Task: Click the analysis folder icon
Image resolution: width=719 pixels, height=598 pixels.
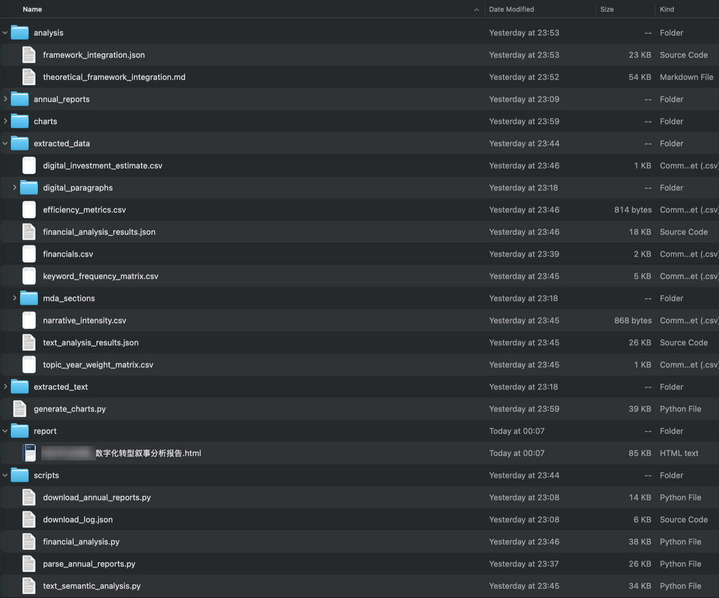Action: (x=20, y=32)
